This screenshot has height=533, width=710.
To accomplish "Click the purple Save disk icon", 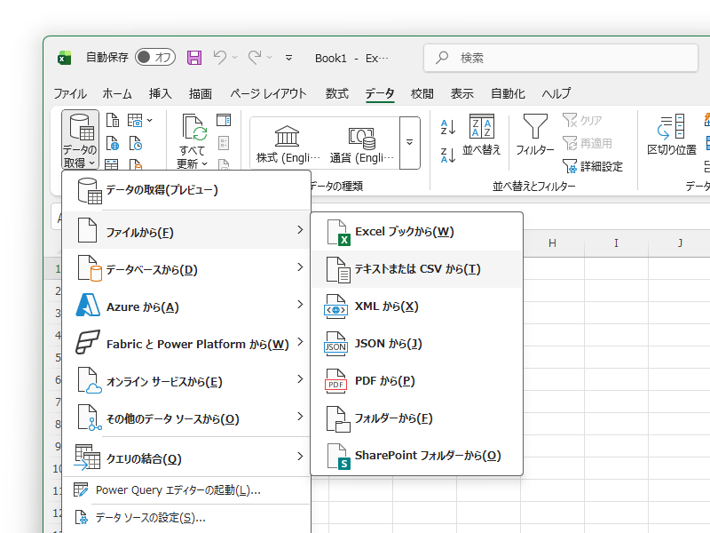I will [194, 58].
